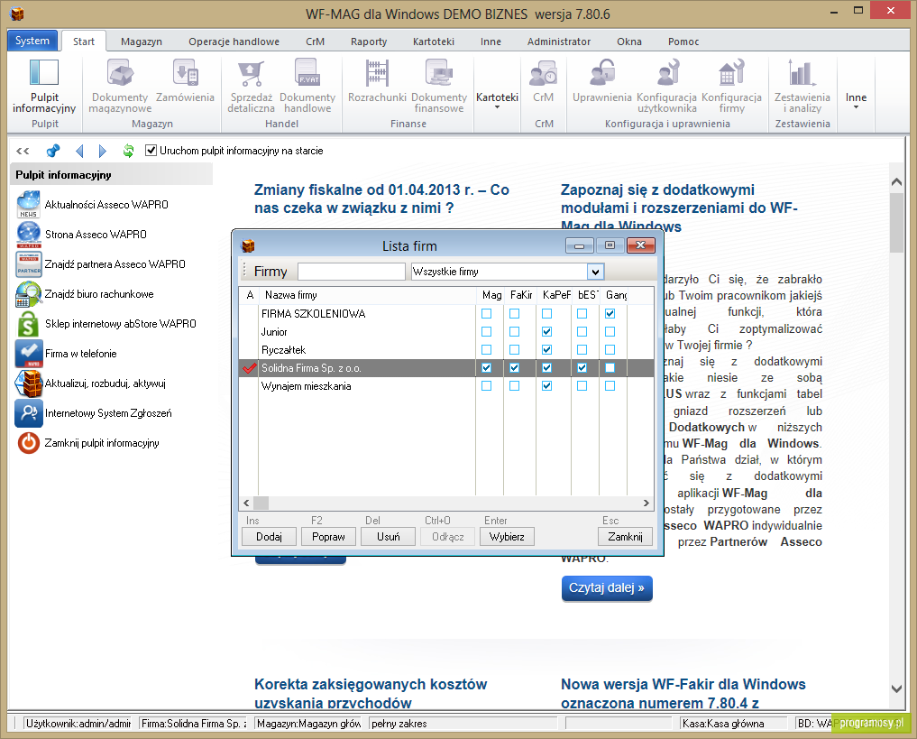Open Rozrachunki ribbon icon
The image size is (917, 739).
pyautogui.click(x=377, y=73)
